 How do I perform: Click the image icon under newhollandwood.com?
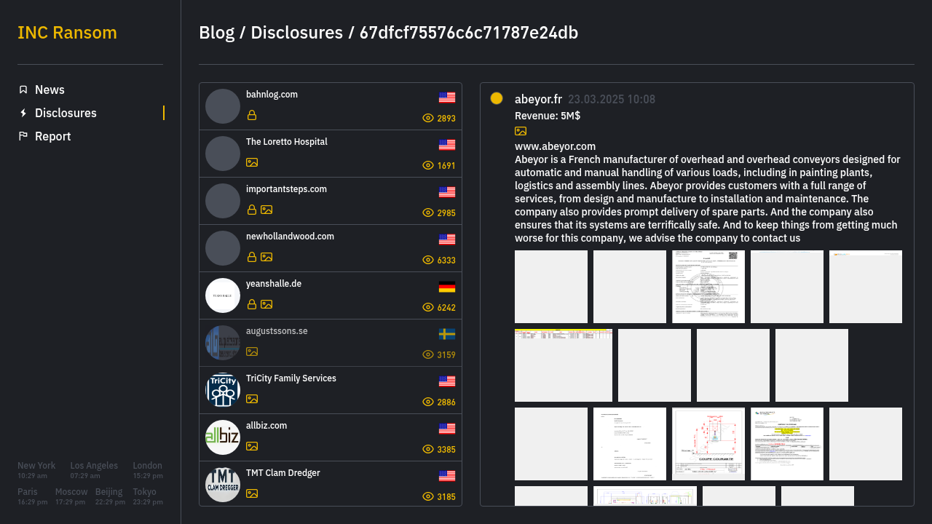pos(266,257)
